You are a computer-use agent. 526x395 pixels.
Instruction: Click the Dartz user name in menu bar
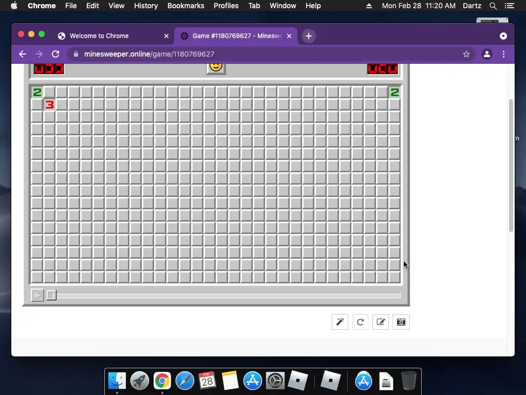click(472, 6)
